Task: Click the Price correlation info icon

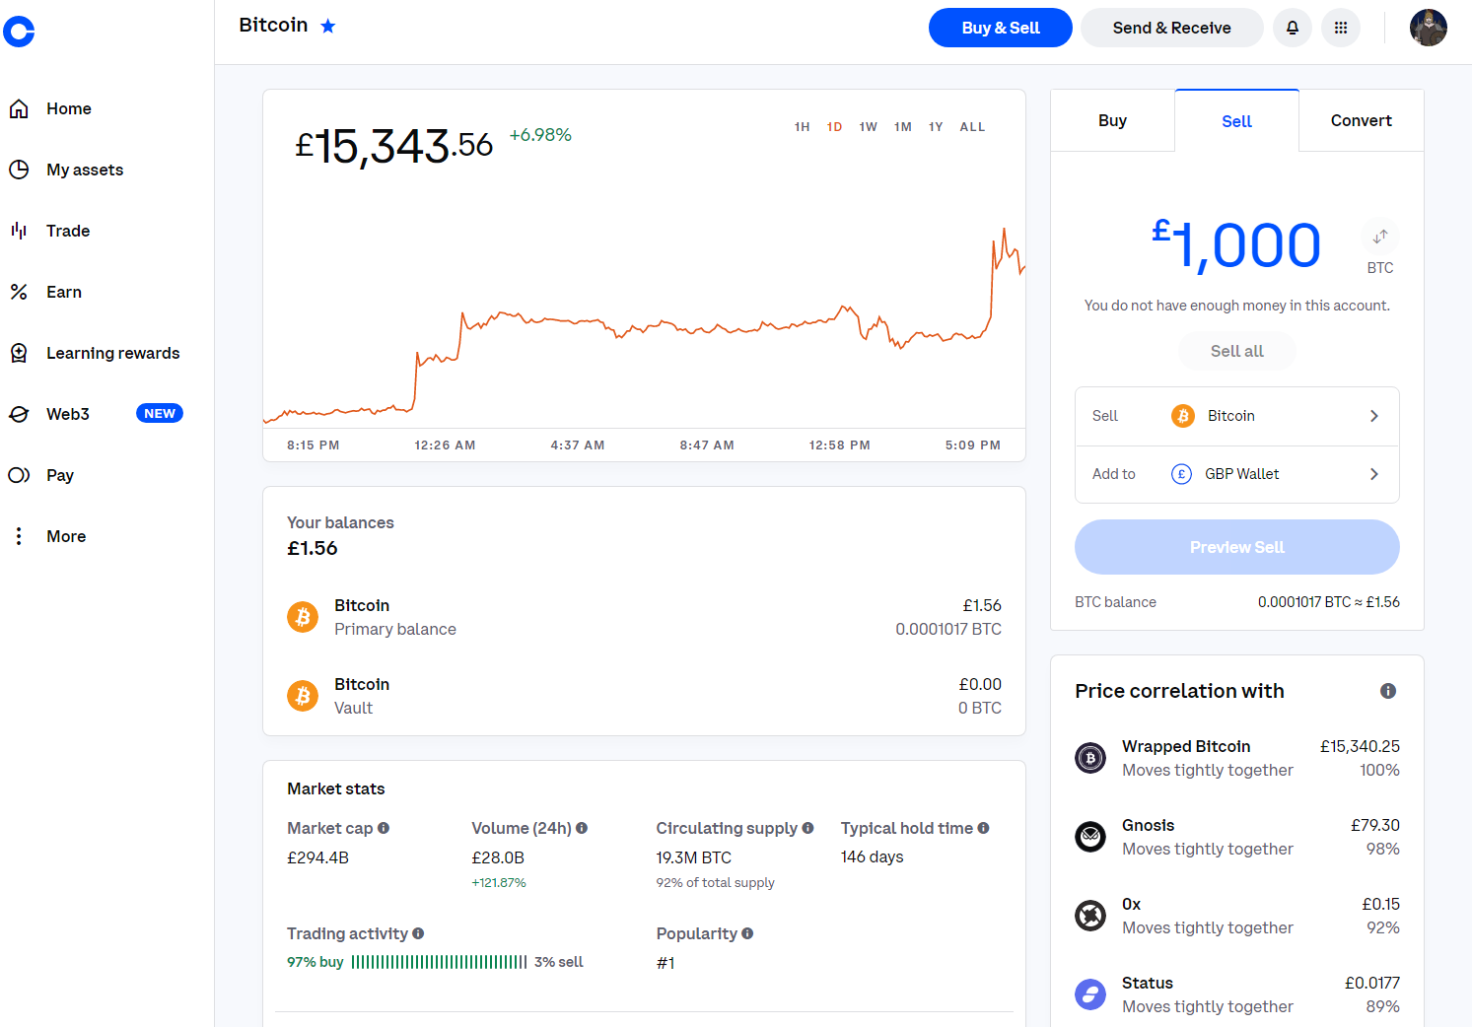Action: 1388,691
